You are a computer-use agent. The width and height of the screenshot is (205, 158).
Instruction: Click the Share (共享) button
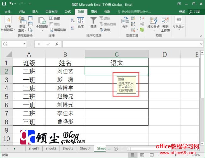tap(195, 12)
